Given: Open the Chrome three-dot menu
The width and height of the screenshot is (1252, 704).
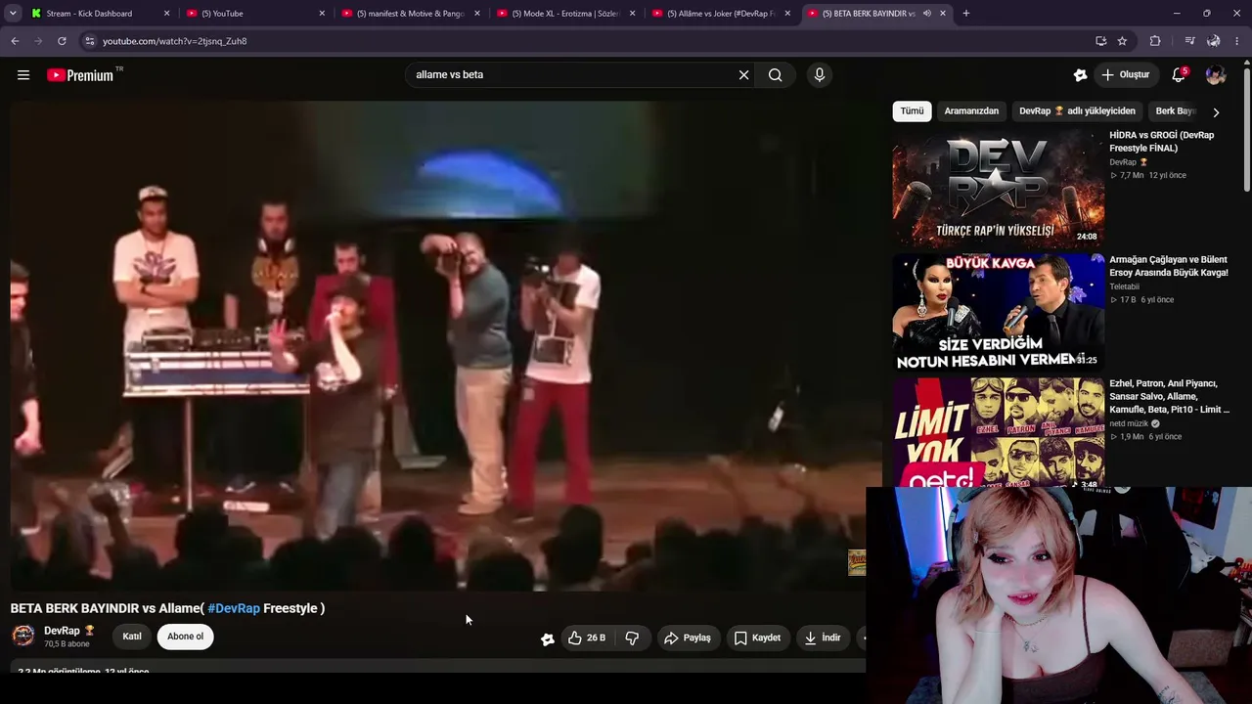Looking at the screenshot, I should click(x=1237, y=41).
